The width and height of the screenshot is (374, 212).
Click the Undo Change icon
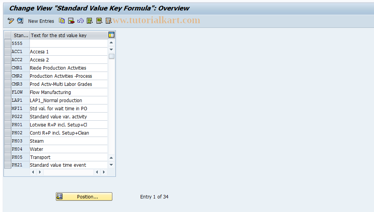(81, 21)
